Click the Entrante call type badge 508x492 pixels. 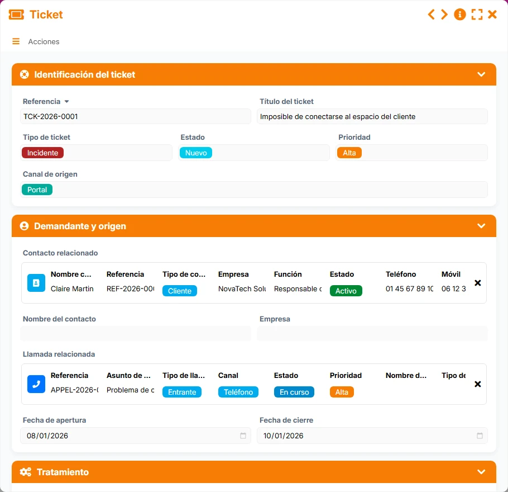tap(182, 392)
